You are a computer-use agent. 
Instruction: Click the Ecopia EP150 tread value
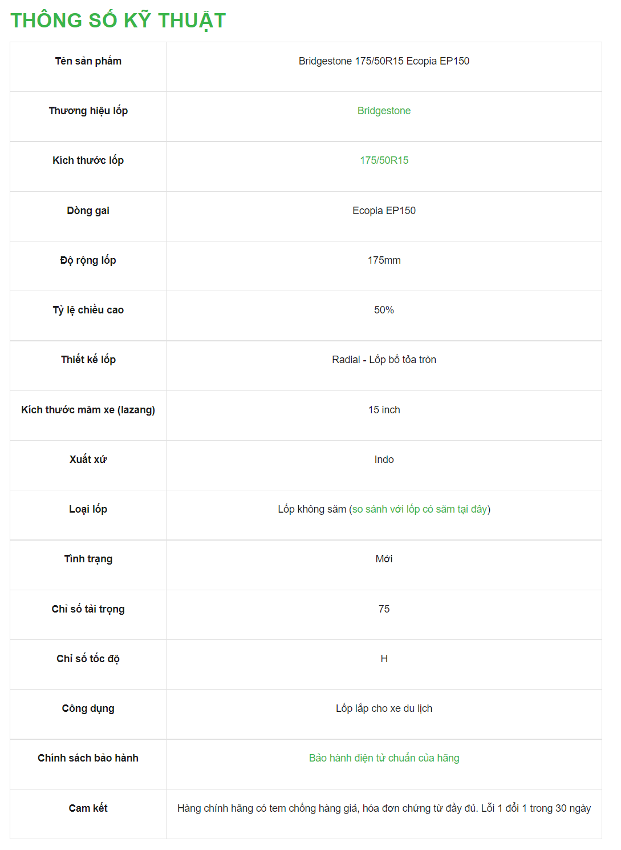tap(384, 211)
